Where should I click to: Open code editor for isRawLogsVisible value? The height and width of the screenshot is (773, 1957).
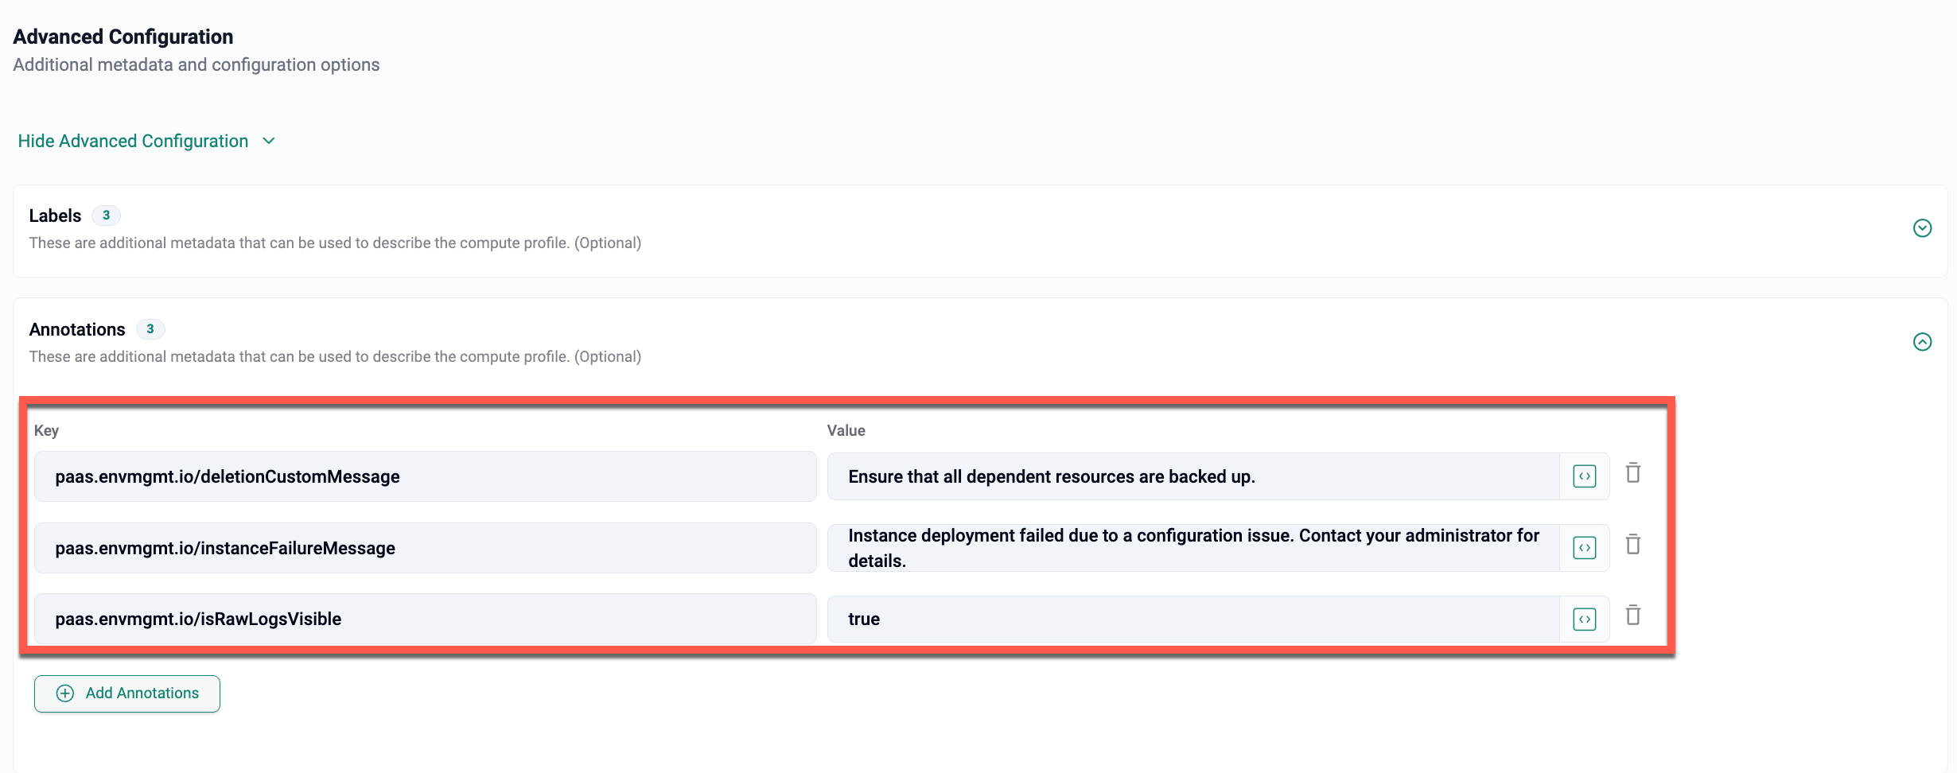tap(1584, 619)
